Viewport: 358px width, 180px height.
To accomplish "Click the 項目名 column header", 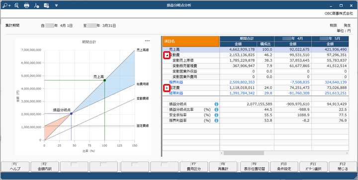I will (x=191, y=41).
